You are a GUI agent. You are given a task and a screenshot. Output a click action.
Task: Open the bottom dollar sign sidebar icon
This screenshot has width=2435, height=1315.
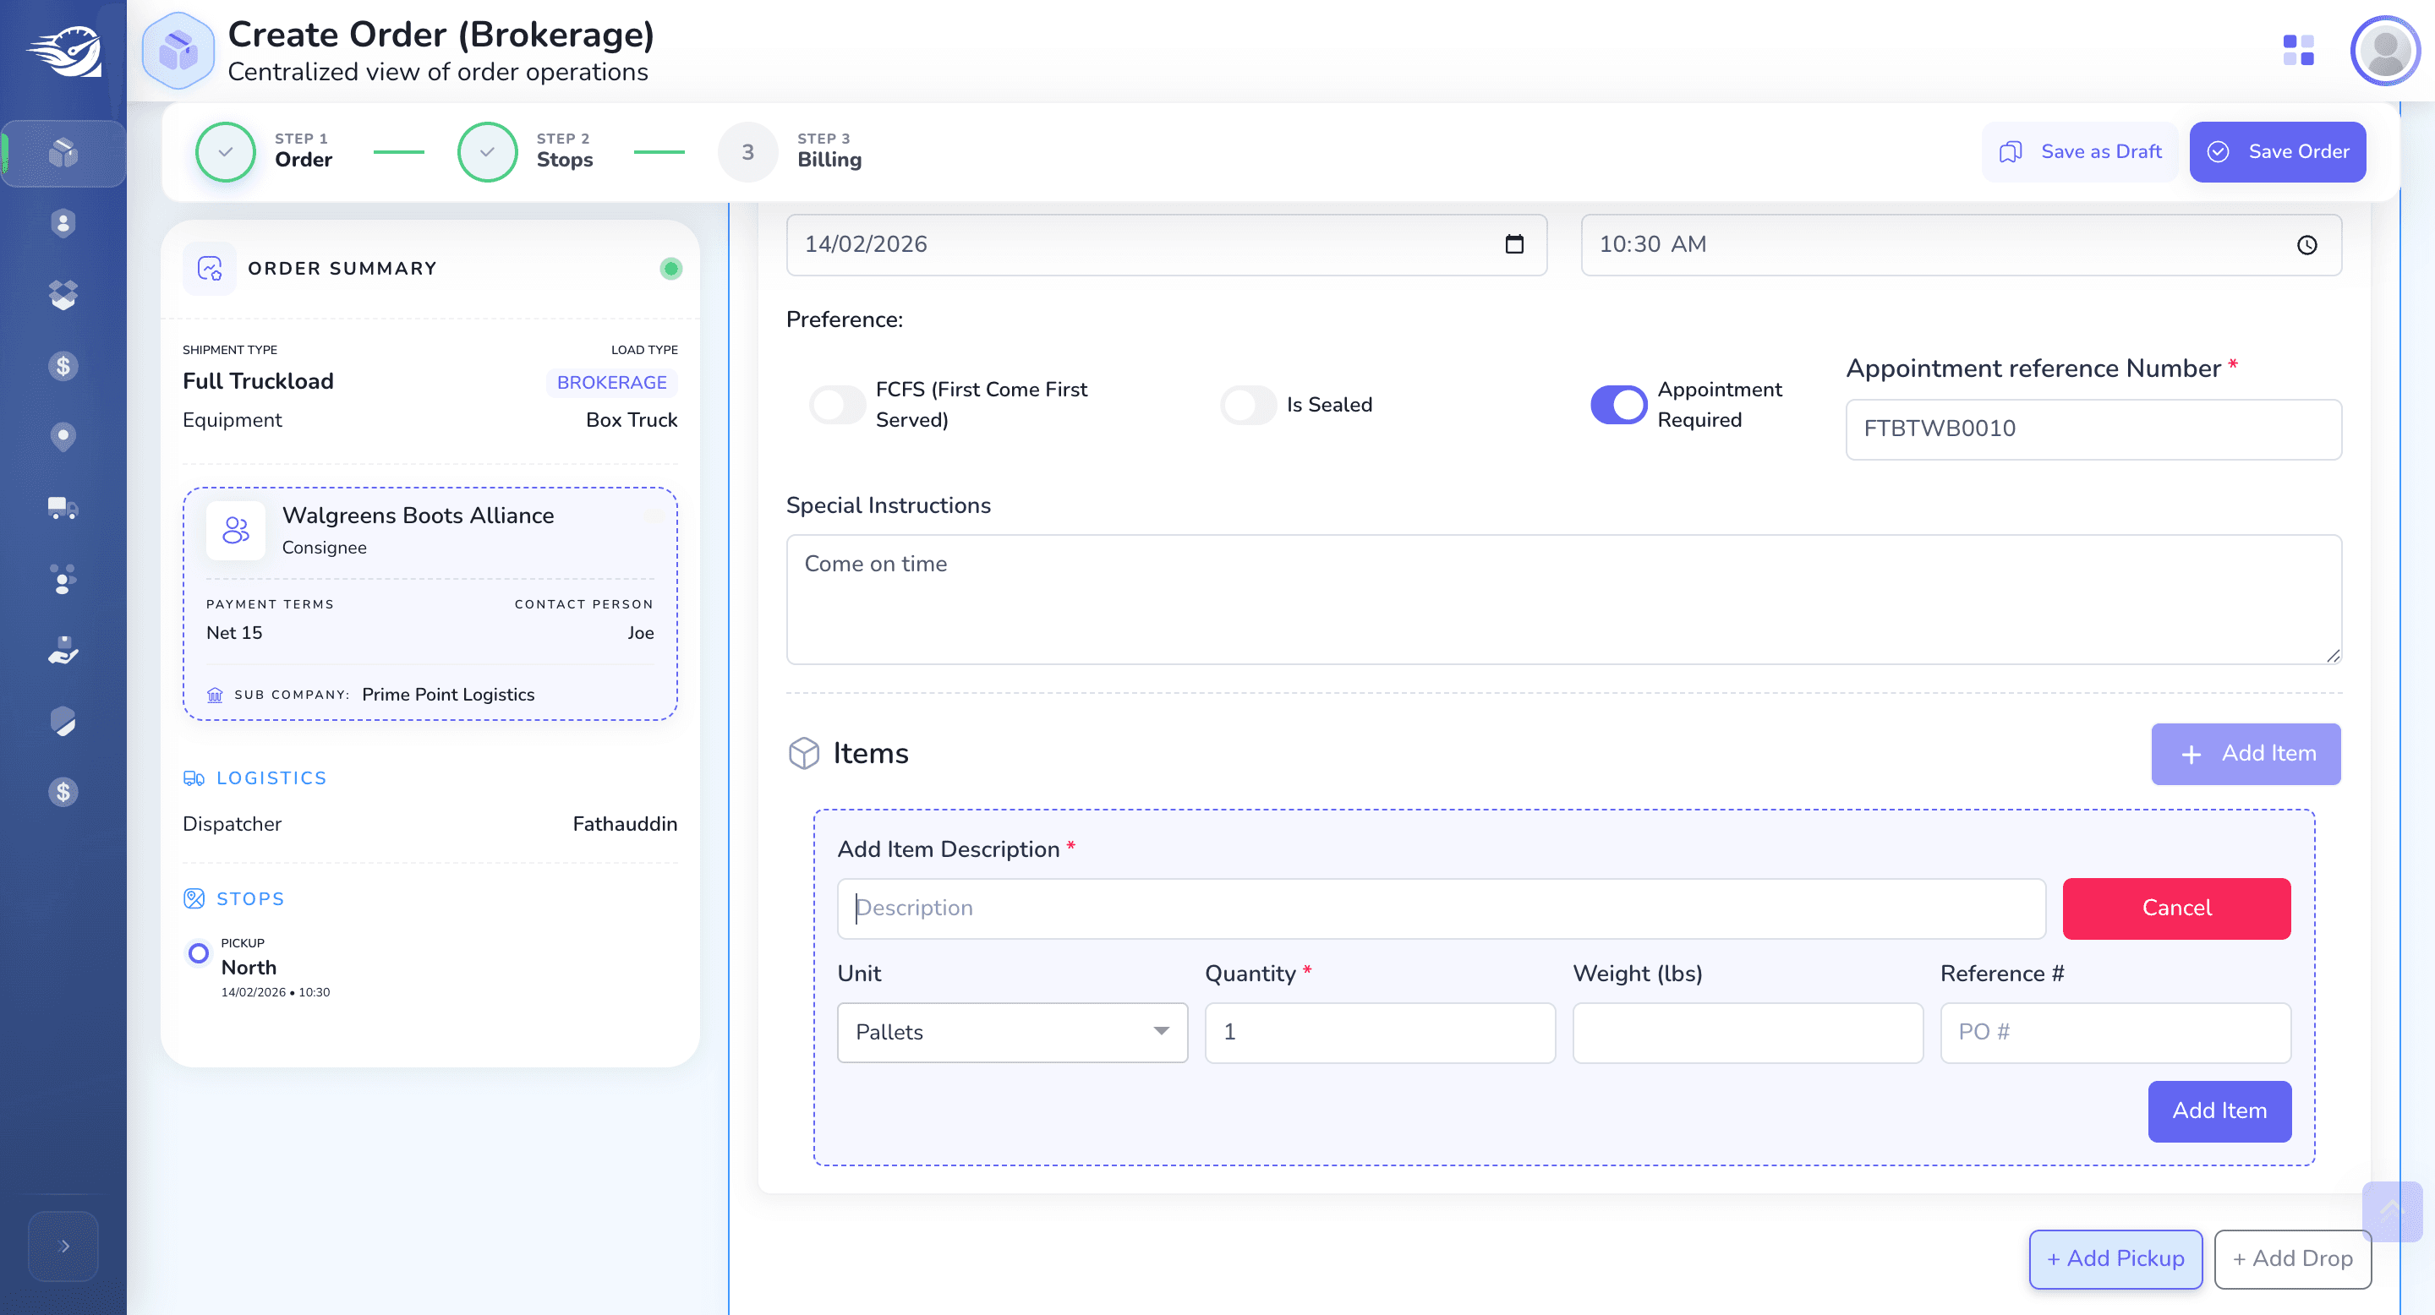[63, 792]
